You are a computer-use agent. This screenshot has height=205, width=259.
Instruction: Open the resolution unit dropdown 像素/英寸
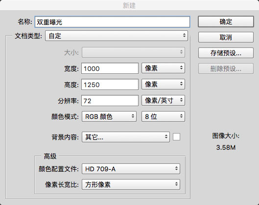click(163, 100)
